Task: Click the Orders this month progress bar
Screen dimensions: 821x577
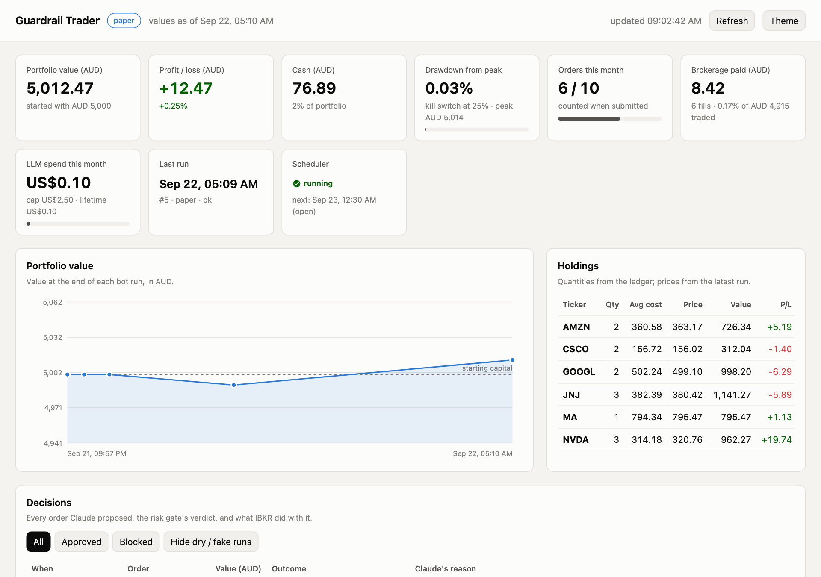Action: click(x=610, y=118)
